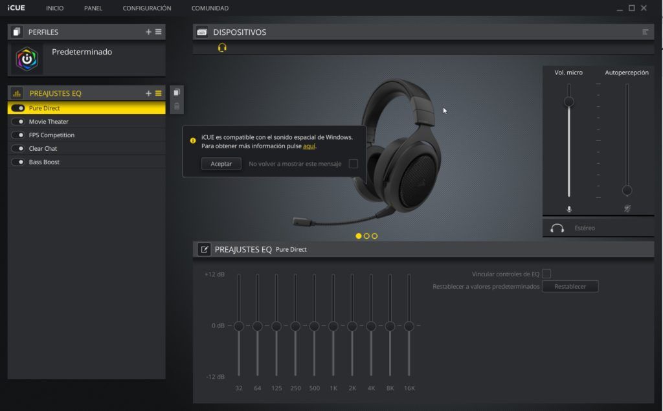Open the COMUNIDAD menu

pos(210,8)
